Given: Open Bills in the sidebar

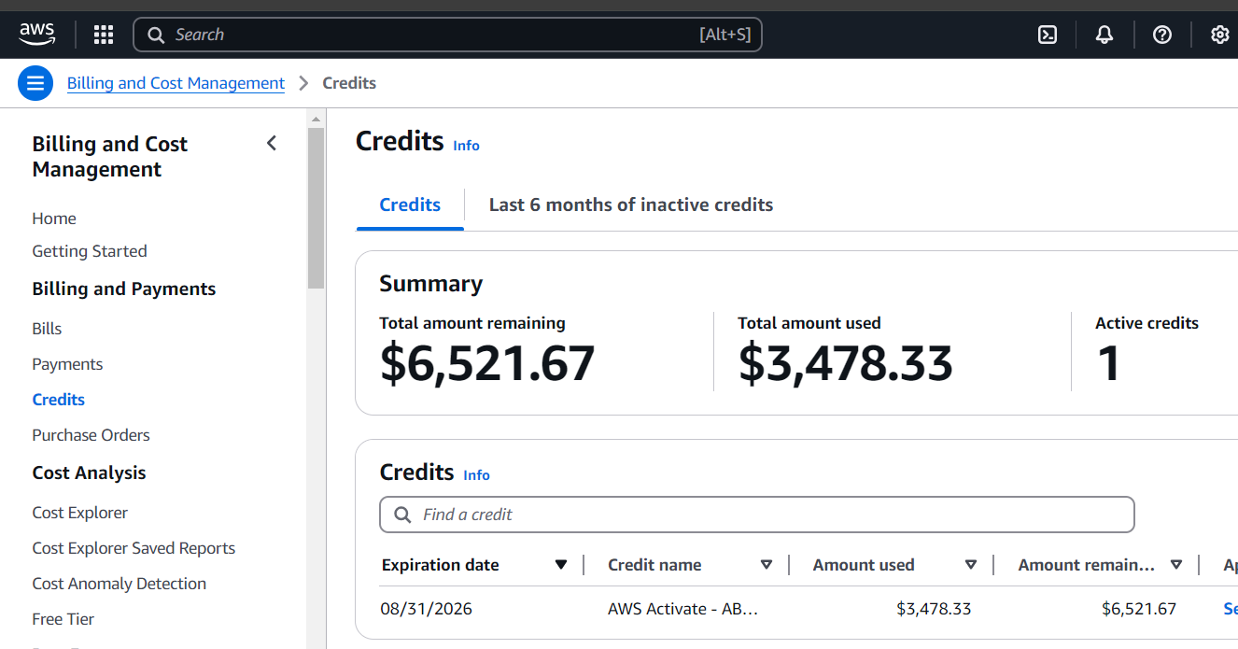Looking at the screenshot, I should click(47, 329).
